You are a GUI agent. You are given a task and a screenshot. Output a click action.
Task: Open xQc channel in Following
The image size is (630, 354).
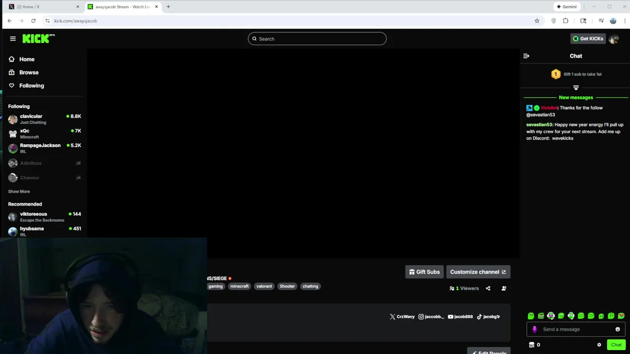coord(44,134)
